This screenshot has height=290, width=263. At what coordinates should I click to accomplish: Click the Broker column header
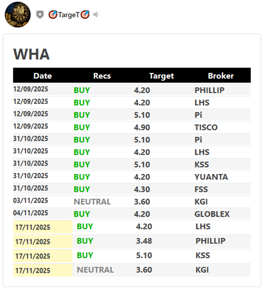point(221,76)
